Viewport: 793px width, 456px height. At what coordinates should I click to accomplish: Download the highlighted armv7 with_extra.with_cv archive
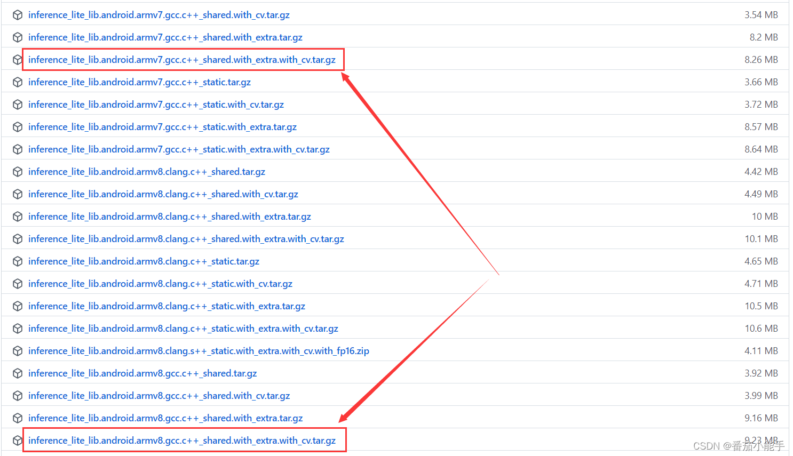pos(183,59)
